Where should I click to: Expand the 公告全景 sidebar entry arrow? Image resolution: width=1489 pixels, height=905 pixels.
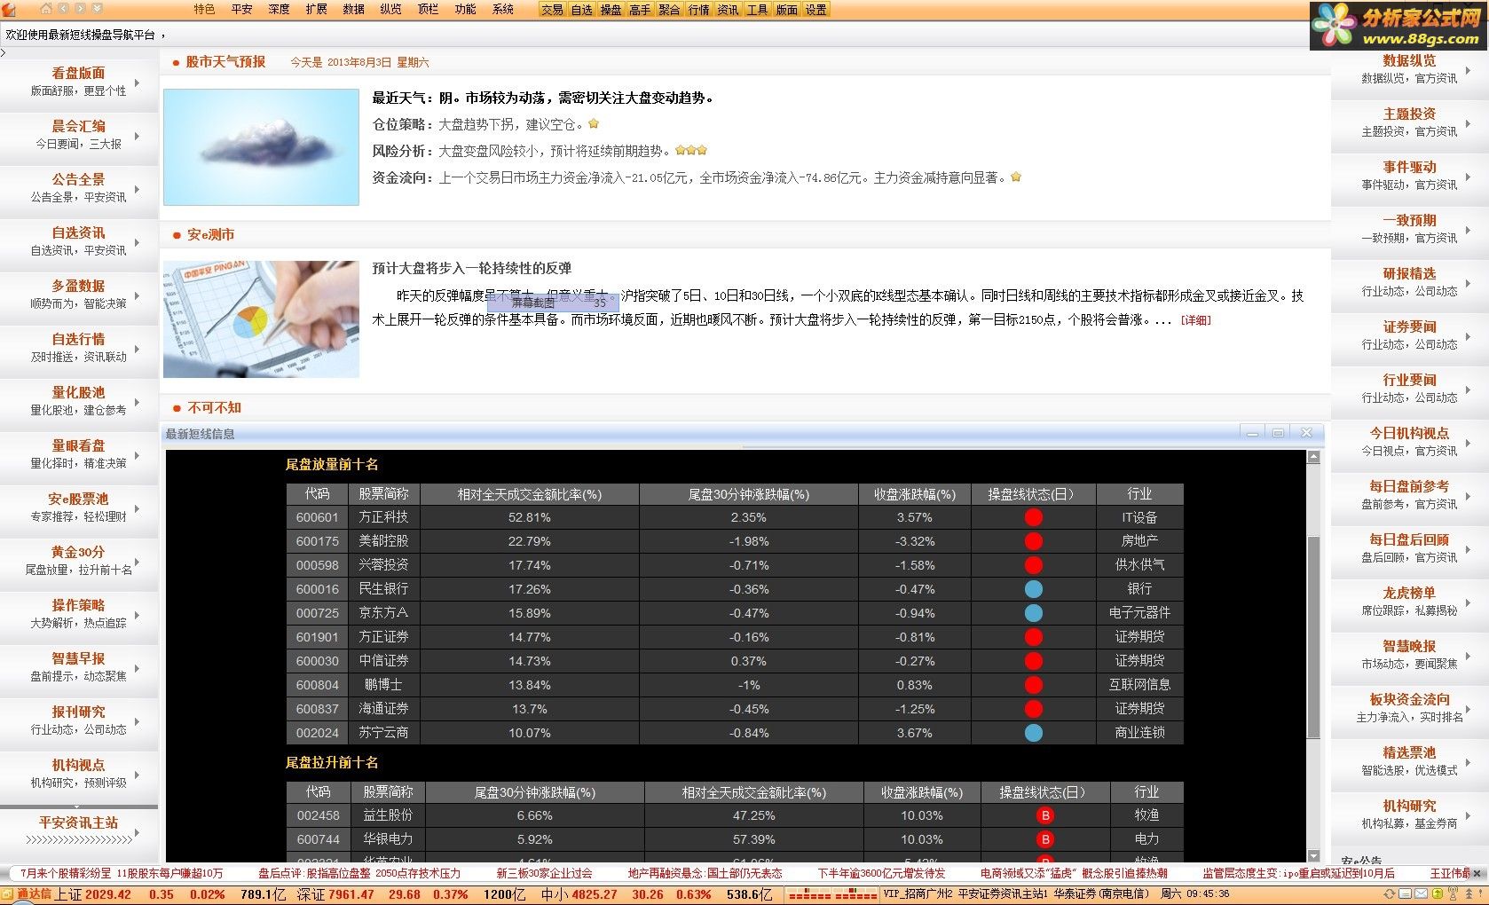click(137, 189)
